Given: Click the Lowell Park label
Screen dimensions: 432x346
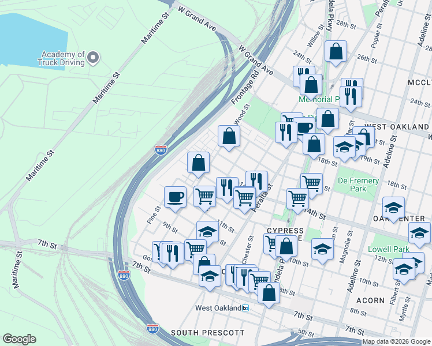Looking at the screenshot, I should 389,249.
